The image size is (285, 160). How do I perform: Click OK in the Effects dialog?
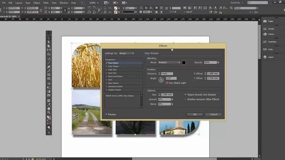(195, 115)
